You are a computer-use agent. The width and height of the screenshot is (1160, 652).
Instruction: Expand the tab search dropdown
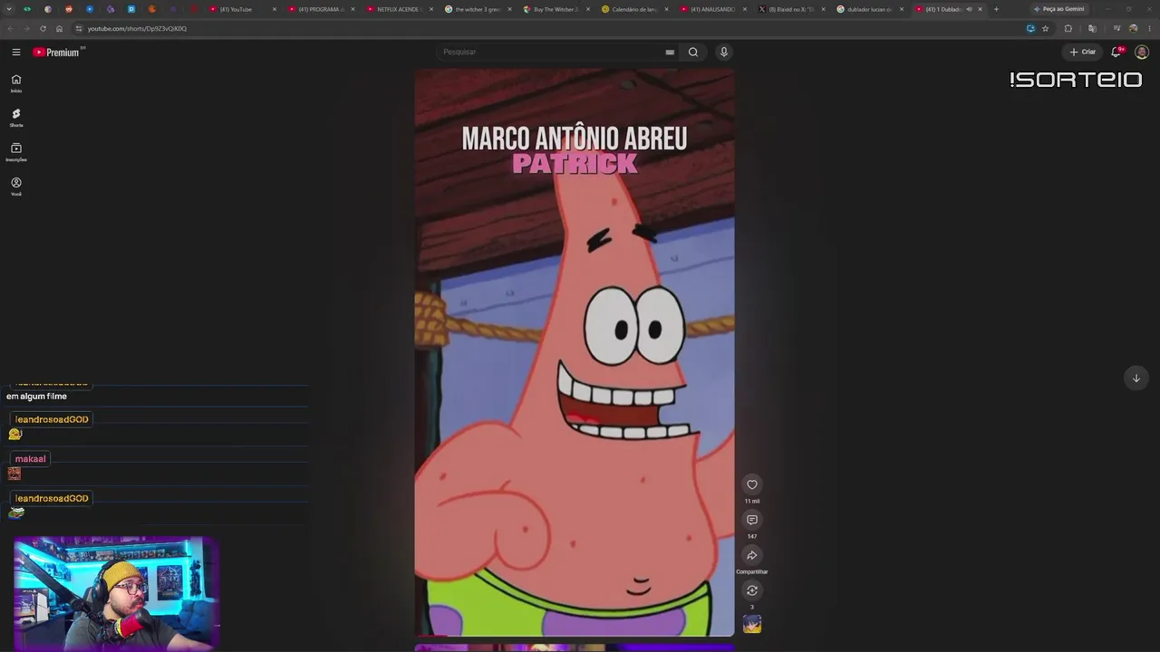pos(7,9)
